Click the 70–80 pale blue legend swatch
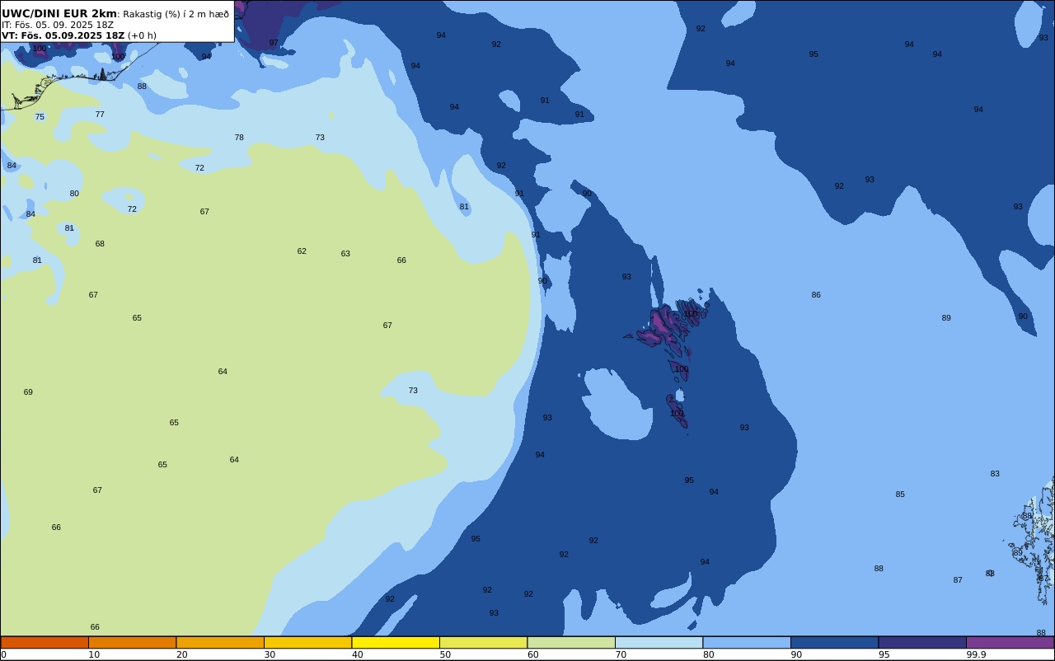The image size is (1055, 661). [659, 642]
